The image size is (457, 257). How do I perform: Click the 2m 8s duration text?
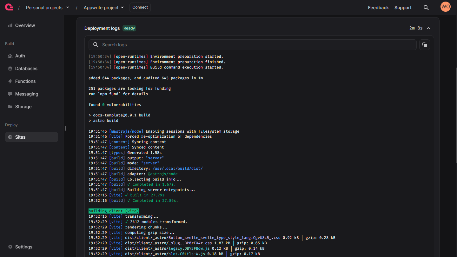[416, 28]
